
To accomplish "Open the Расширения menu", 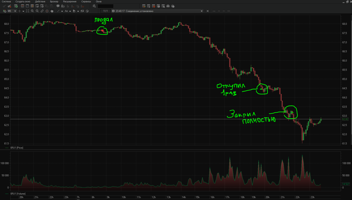I will [x=70, y=2].
